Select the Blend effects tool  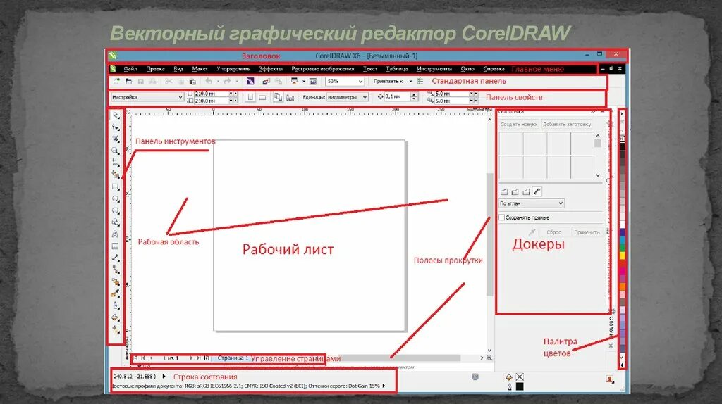(116, 282)
